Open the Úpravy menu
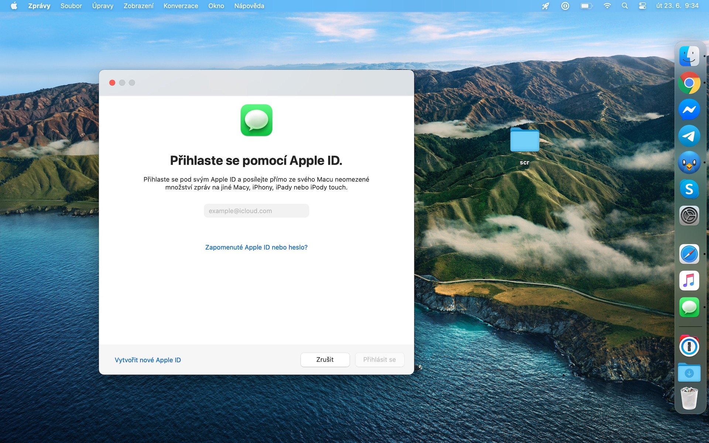 click(103, 6)
